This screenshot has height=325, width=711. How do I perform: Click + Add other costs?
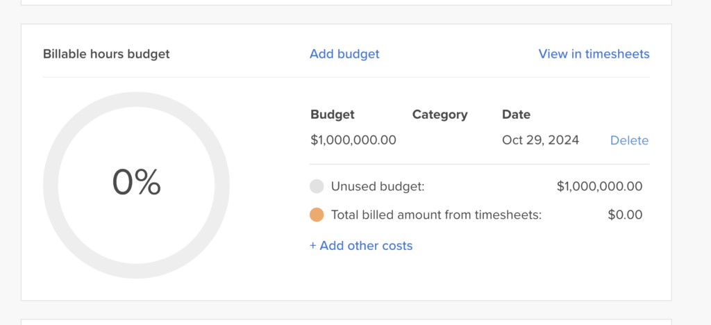pos(361,246)
